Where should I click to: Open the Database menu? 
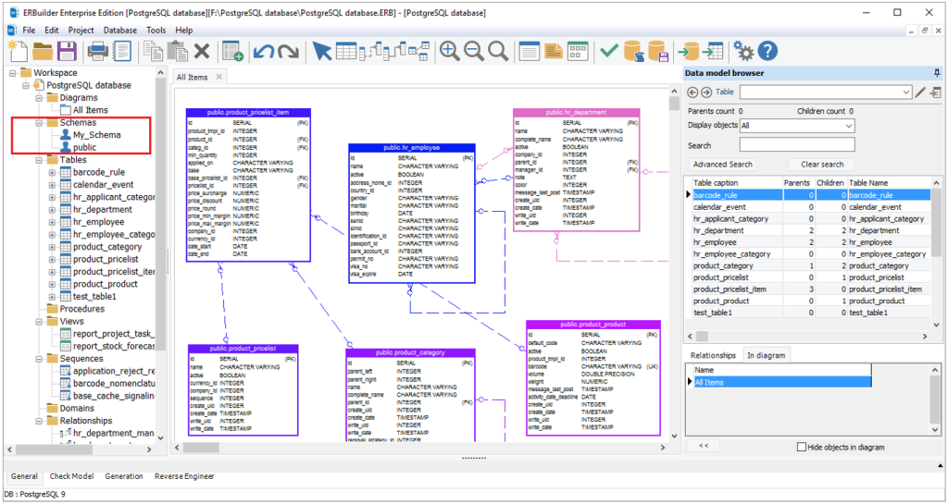tap(119, 30)
